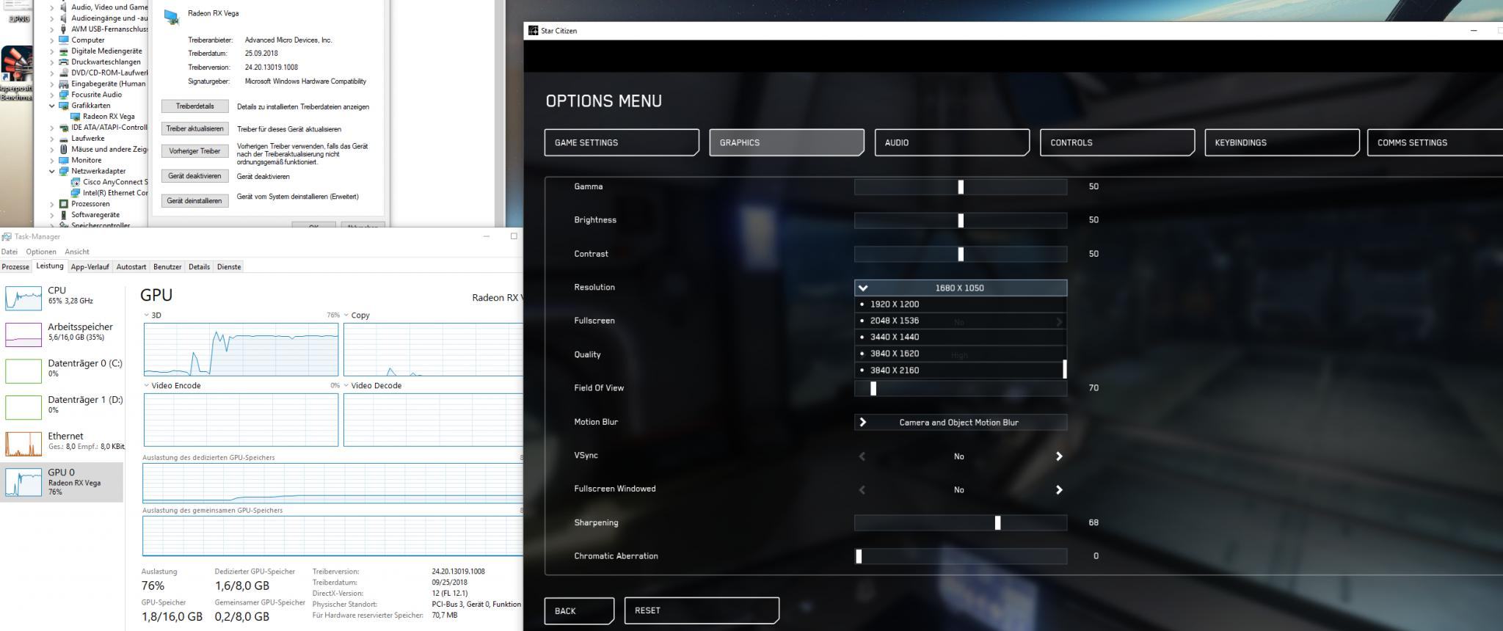Open the AUDIO options tab
This screenshot has width=1503, height=631.
coord(952,142)
